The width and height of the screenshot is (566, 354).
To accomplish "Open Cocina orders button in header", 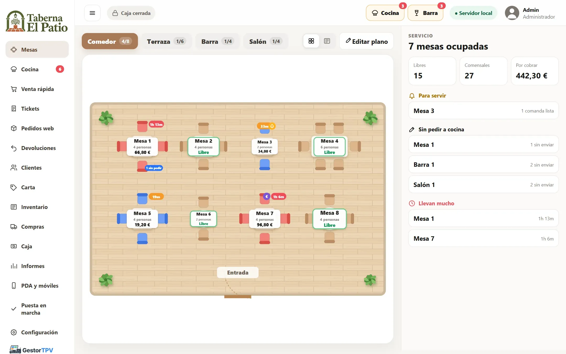I will [385, 13].
